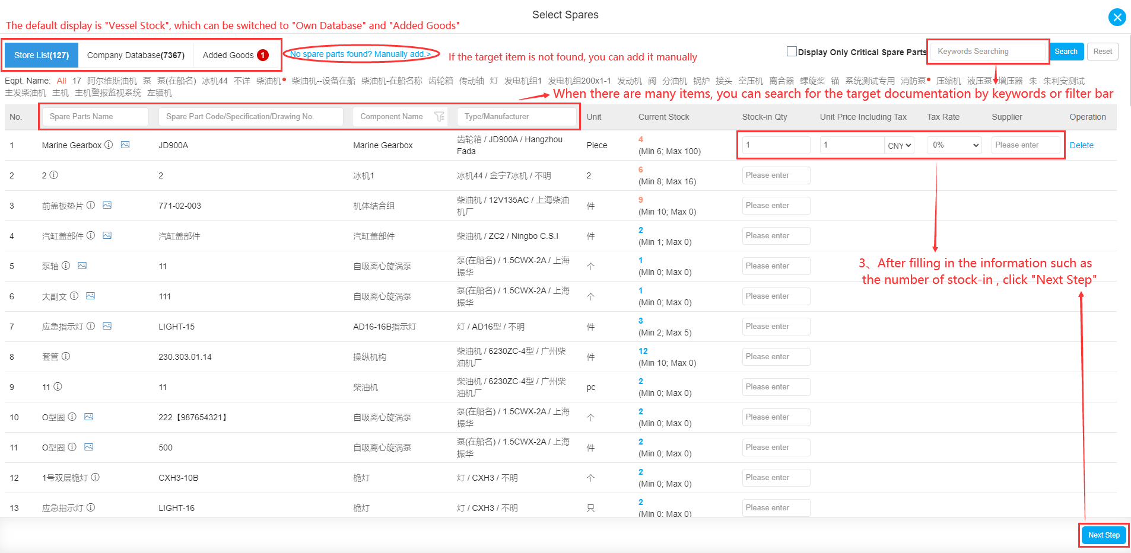Screen dimensions: 1131x553
Task: Open info icon for 汽缸盖部件
Action: (91, 235)
